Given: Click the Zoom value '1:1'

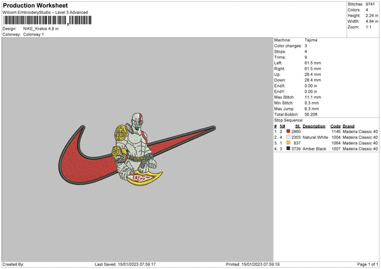Looking at the screenshot, I should 368,27.
